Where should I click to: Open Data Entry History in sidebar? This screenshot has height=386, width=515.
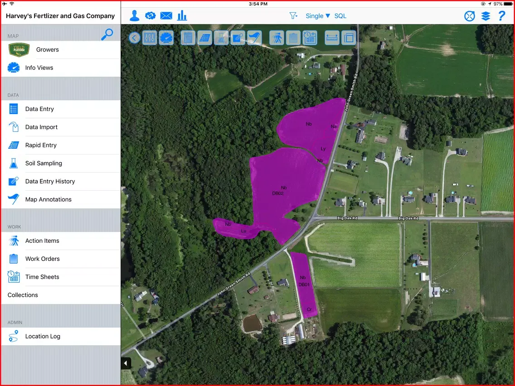point(61,181)
